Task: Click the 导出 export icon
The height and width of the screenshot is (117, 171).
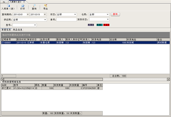Action: 45,6
